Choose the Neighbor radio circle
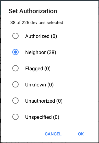This screenshot has width=99, height=143. coord(15,52)
